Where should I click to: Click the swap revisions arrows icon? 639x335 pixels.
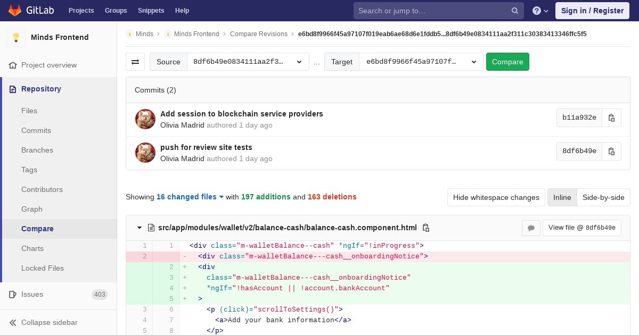(135, 62)
